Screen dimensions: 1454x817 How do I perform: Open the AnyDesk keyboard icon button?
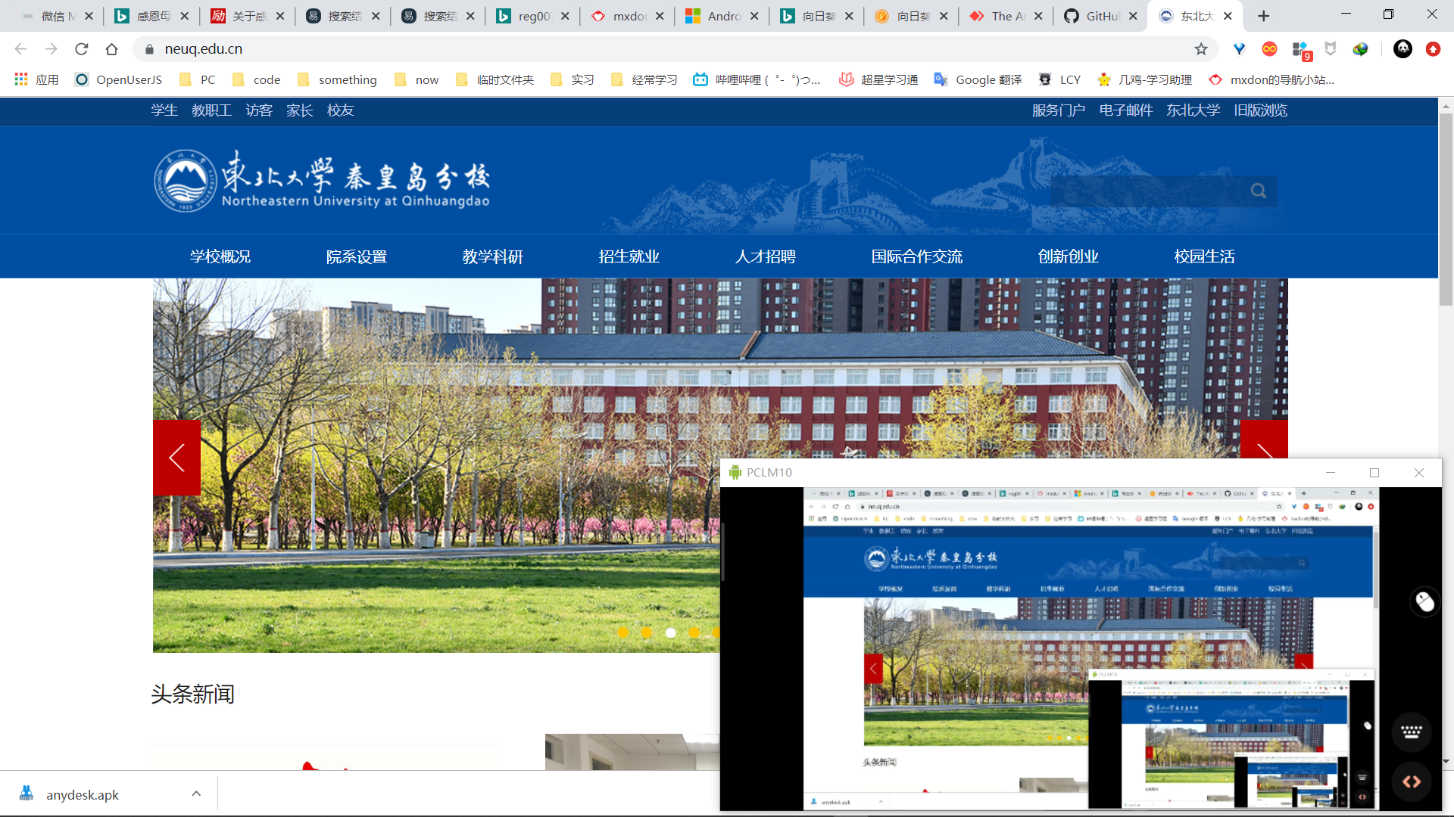[1411, 732]
